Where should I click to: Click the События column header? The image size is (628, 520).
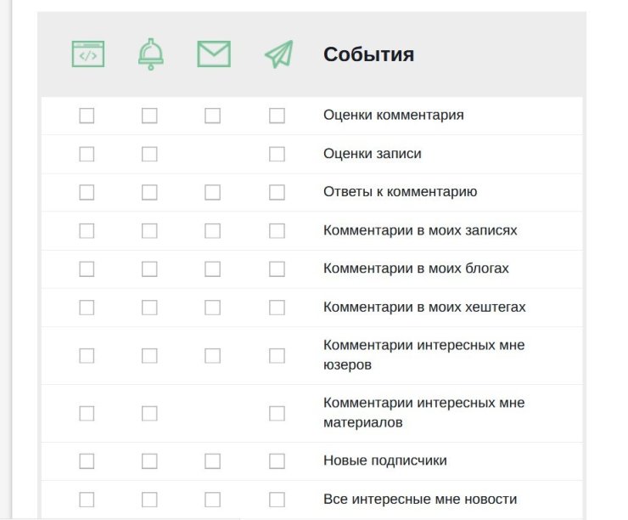[368, 55]
